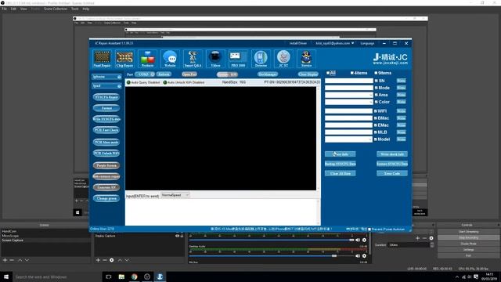
Task: Remove selected source with minus icon in OBS
Action: tap(105, 260)
